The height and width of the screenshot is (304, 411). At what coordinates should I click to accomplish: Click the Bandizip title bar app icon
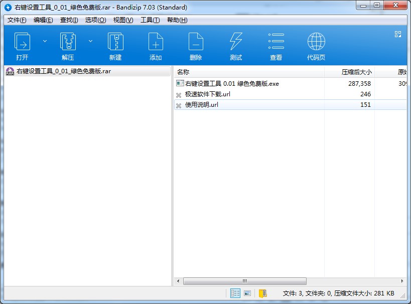[8, 8]
